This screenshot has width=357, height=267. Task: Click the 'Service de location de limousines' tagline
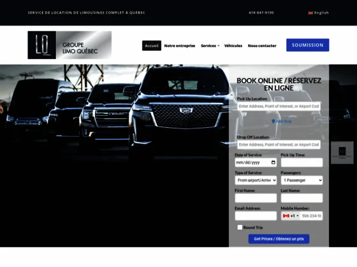tap(86, 13)
